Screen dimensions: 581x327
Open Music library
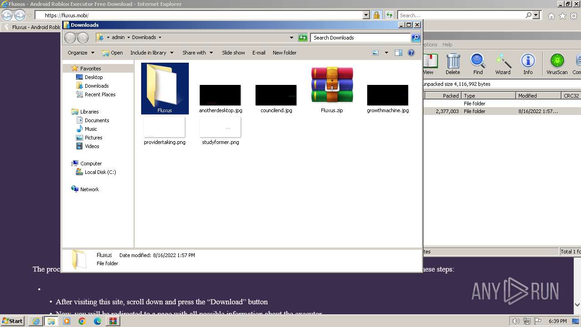click(x=91, y=129)
